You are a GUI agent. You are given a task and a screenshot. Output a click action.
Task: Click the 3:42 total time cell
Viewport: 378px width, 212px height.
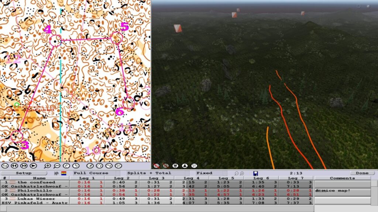(x=188, y=186)
